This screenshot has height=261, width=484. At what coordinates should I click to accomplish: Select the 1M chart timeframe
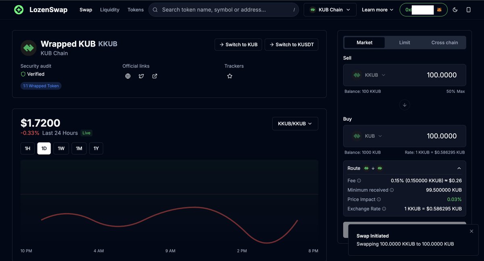click(x=79, y=148)
